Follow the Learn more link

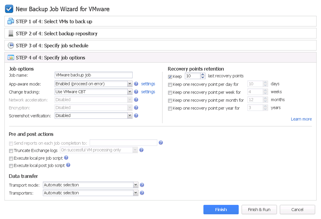tap(301, 119)
